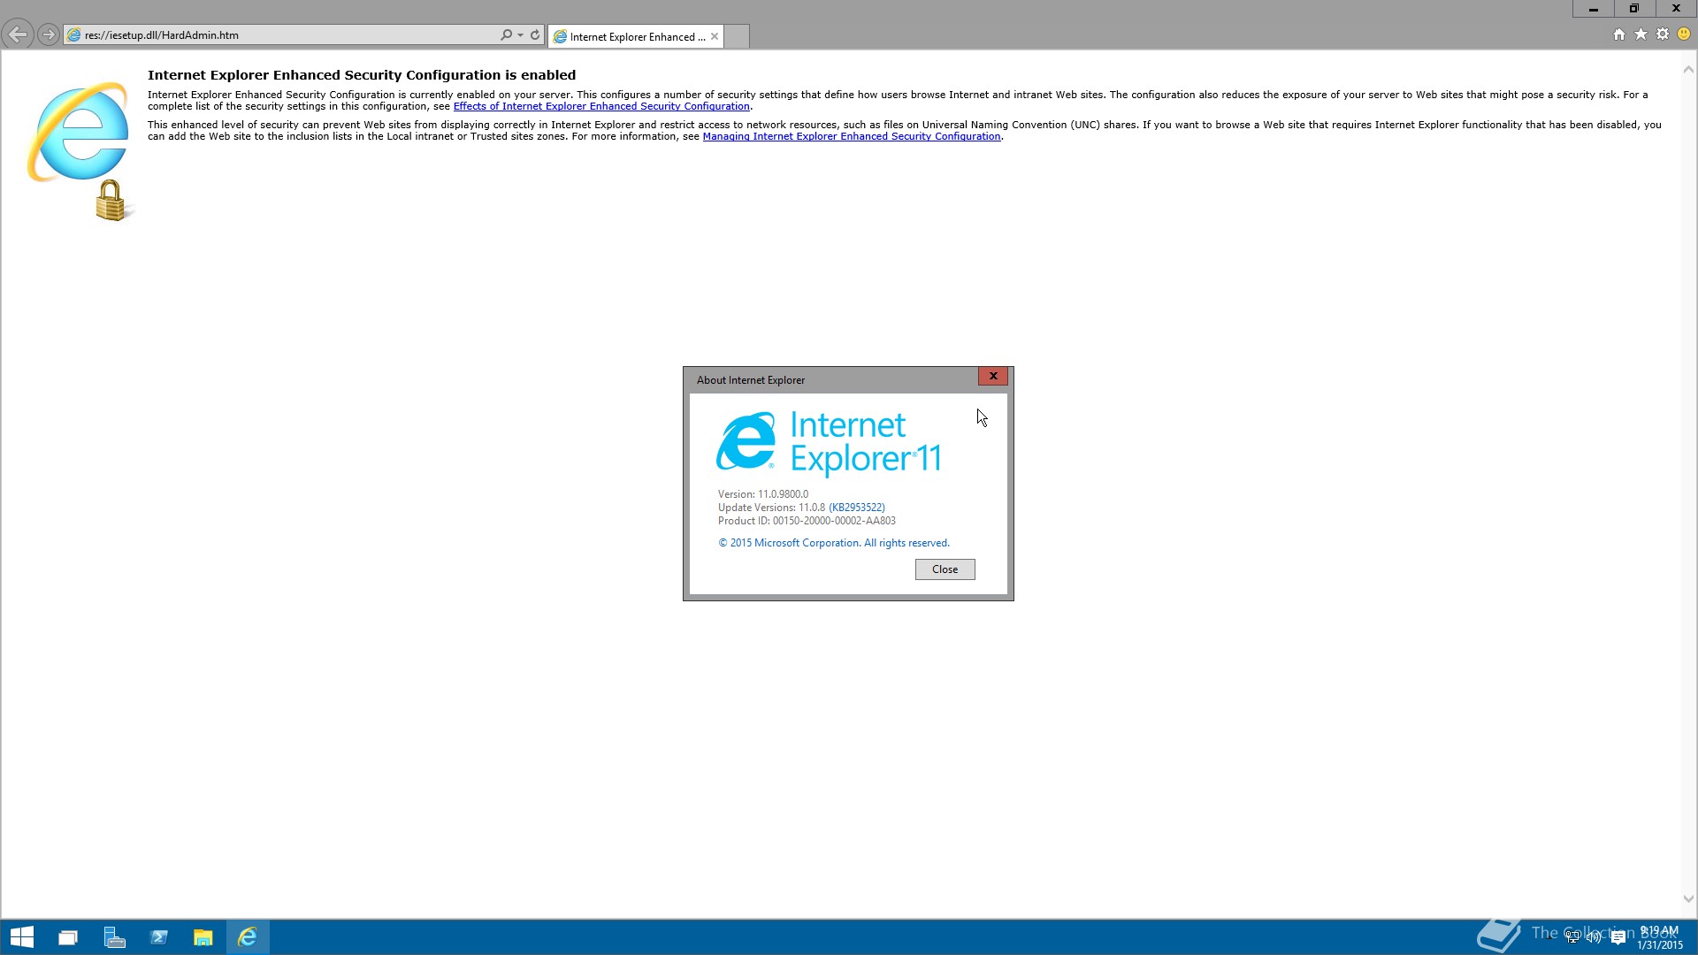
Task: Open Server Manager from the taskbar
Action: 114,937
